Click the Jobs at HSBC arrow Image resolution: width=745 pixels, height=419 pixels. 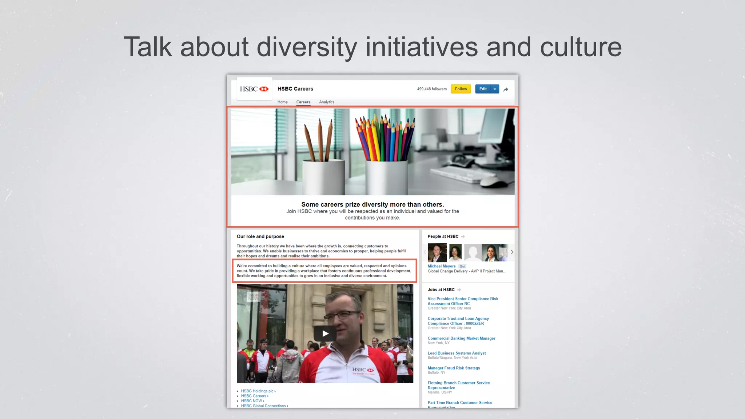click(459, 290)
